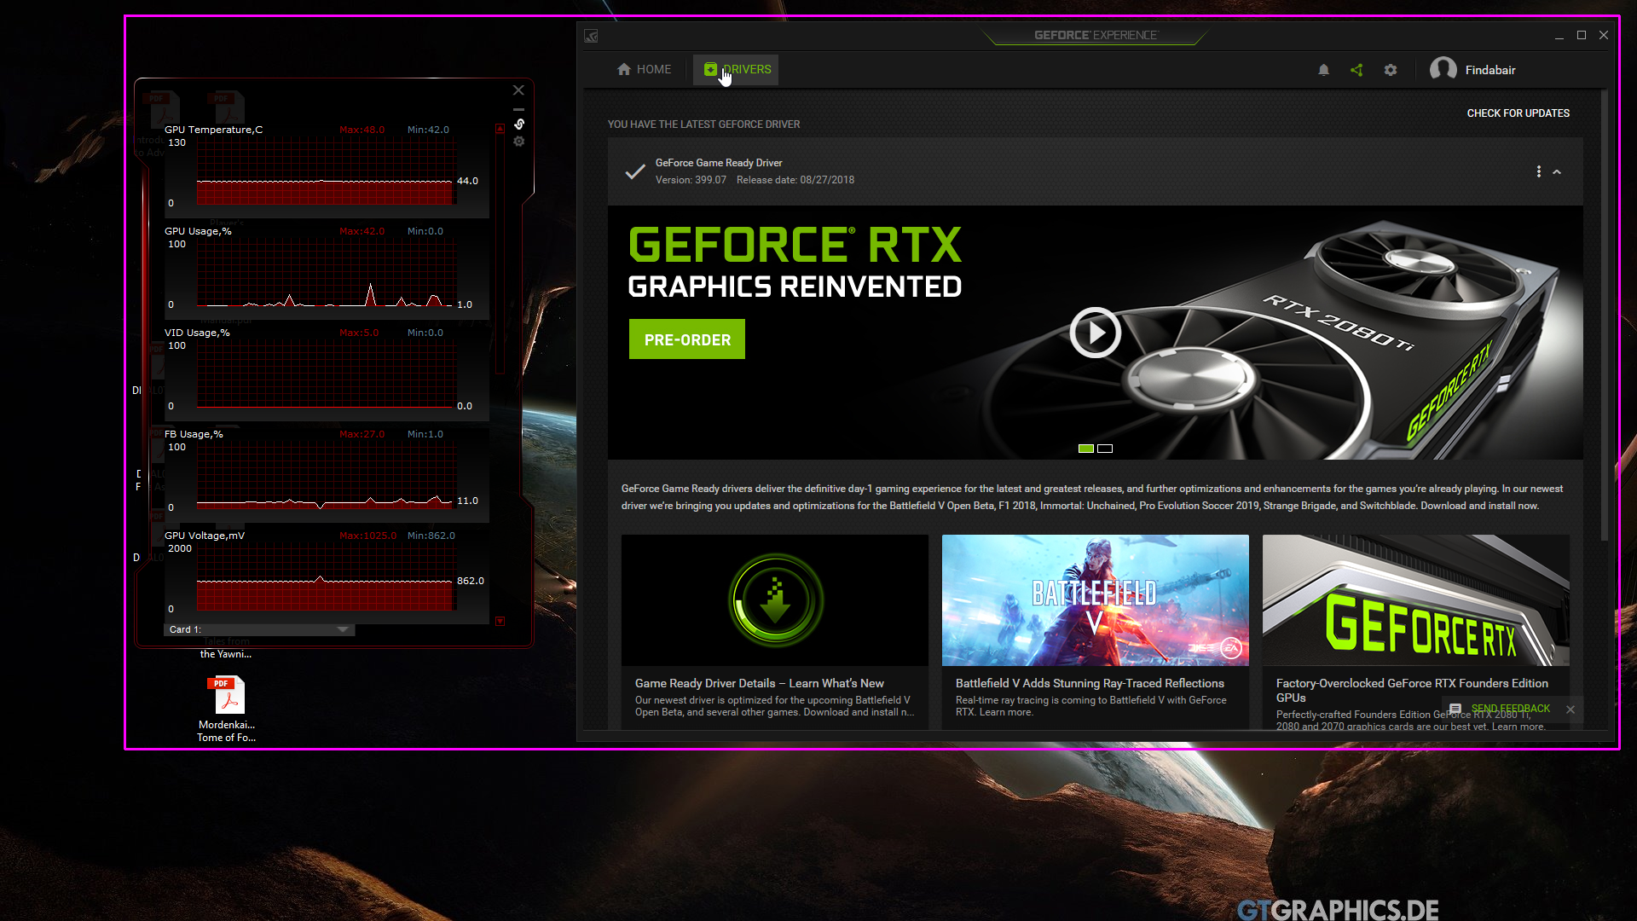Click the GPU monitor vertical scrollbar track

coord(500,256)
